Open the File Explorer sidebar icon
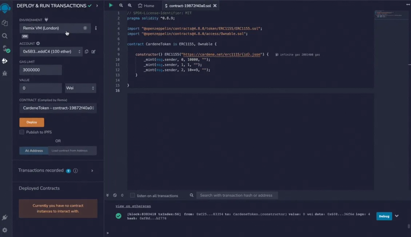411x237 pixels. tap(5, 23)
